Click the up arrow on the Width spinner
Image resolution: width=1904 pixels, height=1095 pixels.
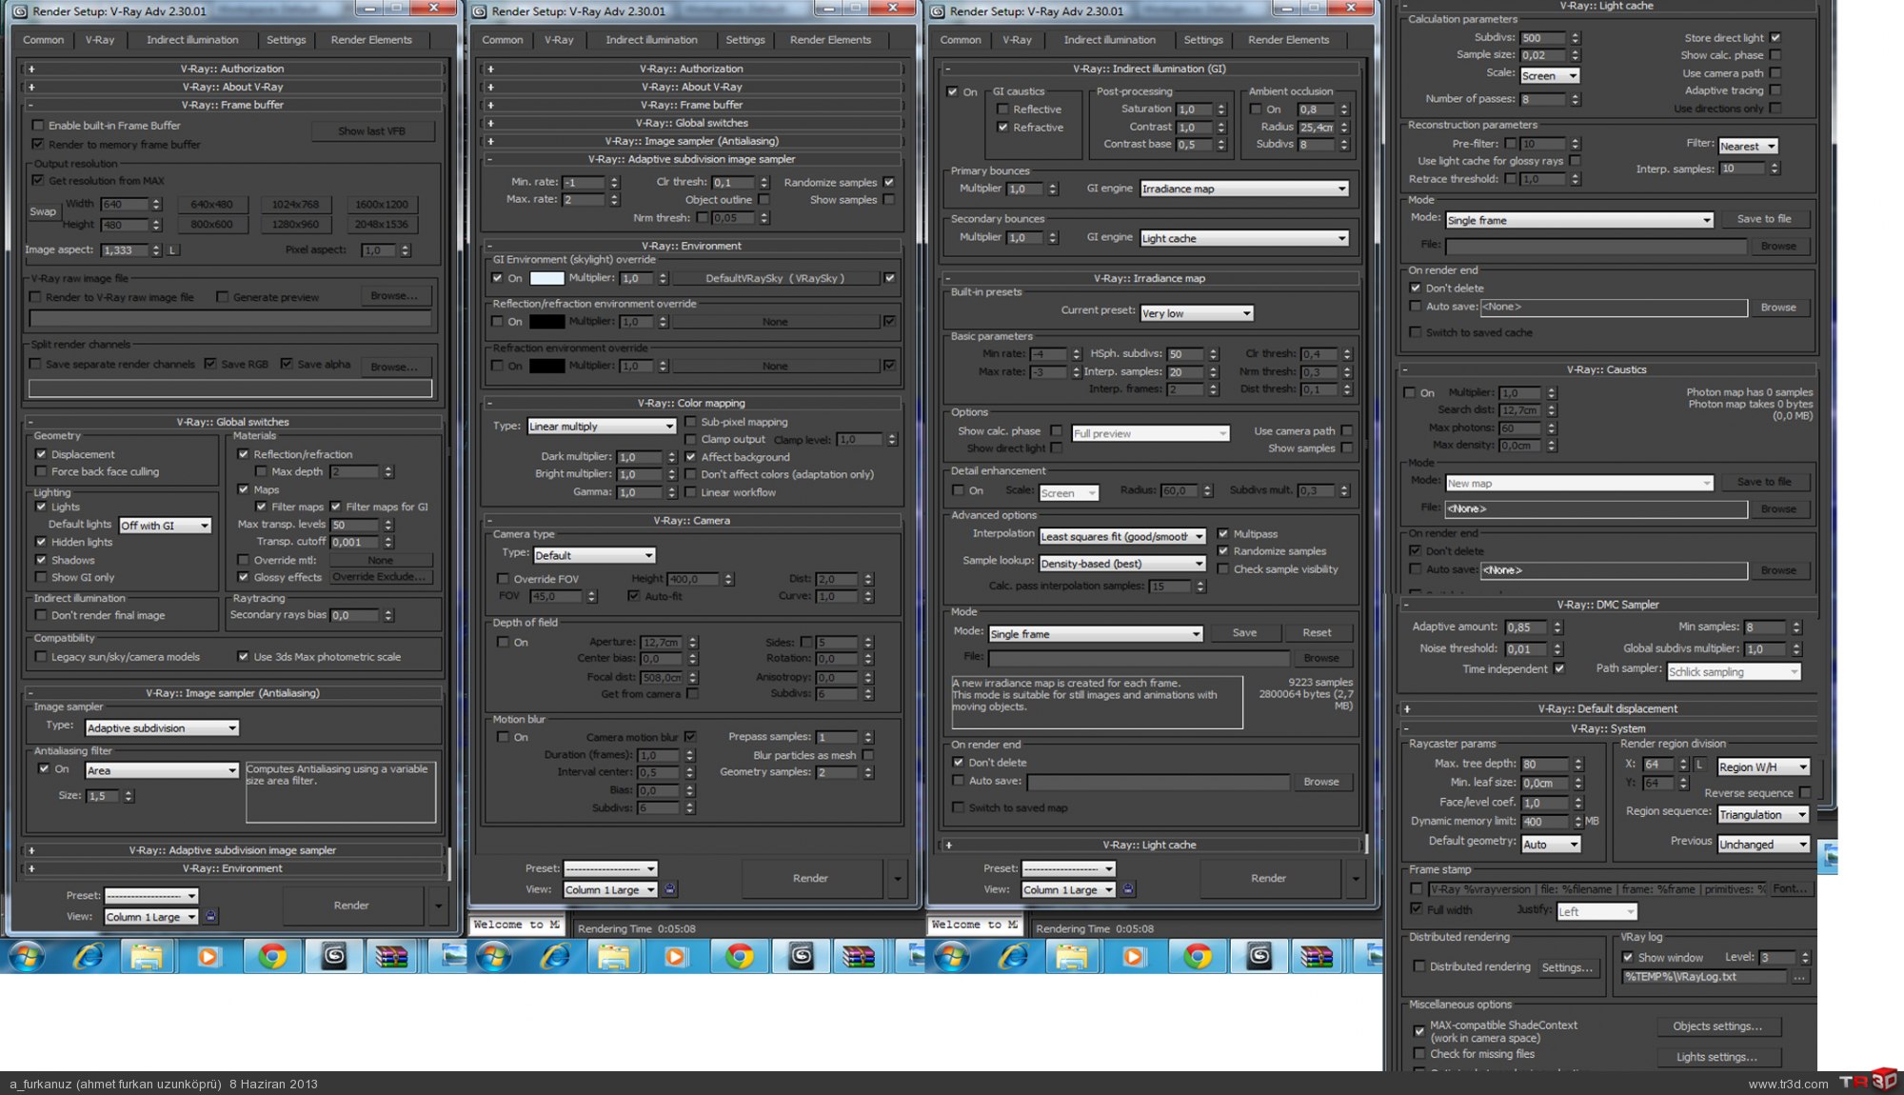tap(156, 201)
